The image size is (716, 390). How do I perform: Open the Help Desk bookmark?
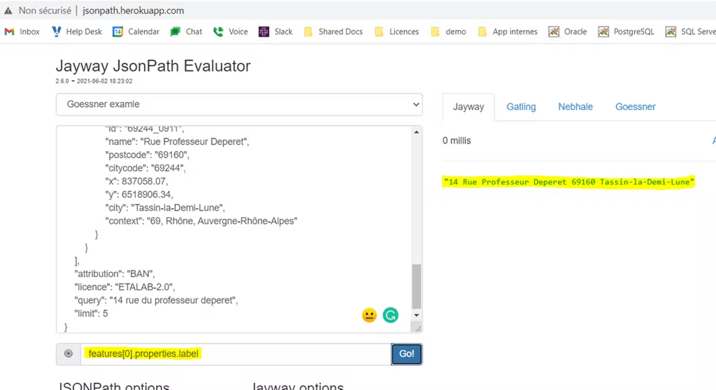pyautogui.click(x=77, y=32)
